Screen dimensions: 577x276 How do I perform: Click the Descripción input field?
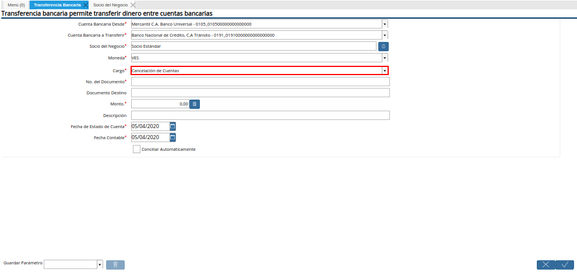tap(260, 115)
